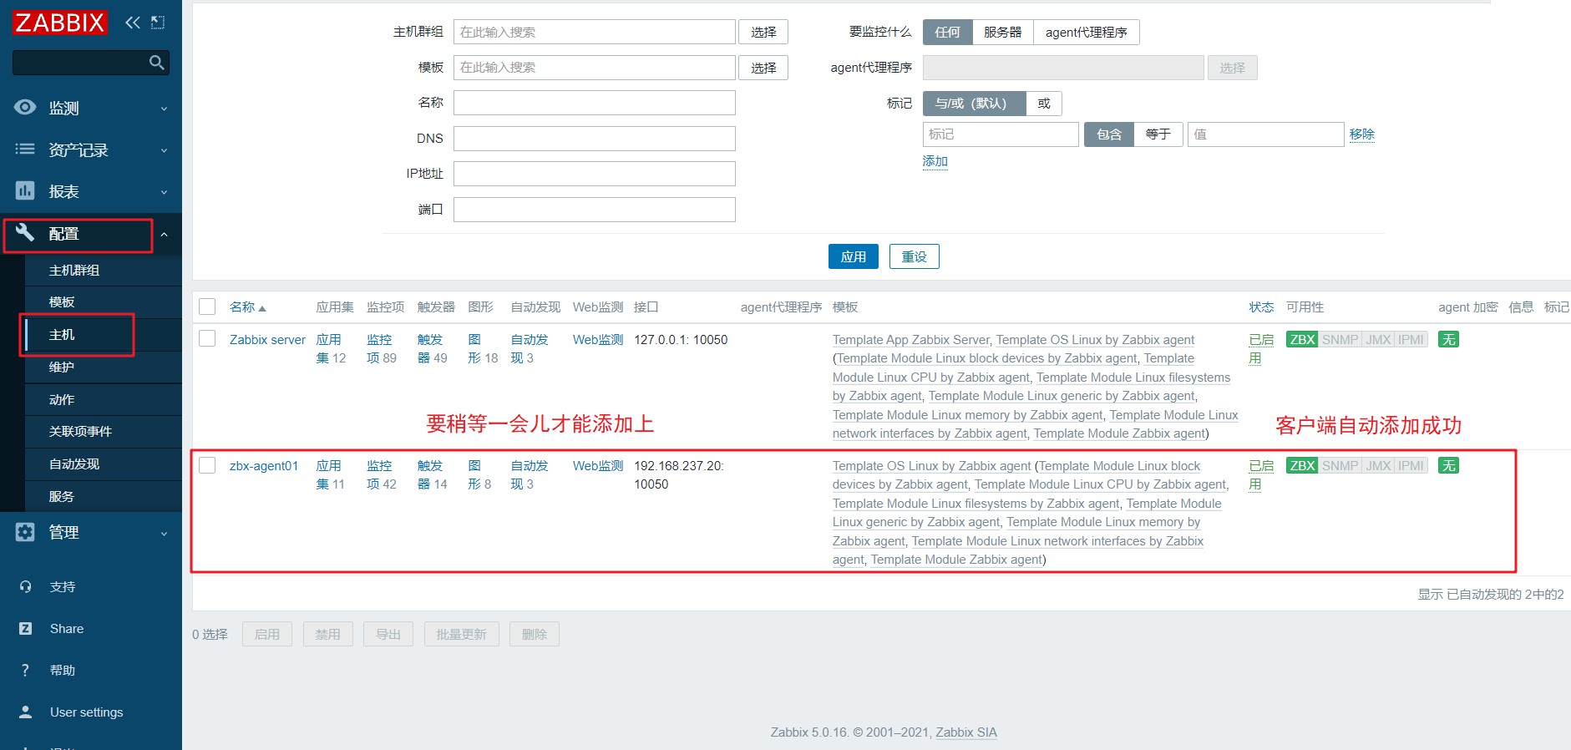This screenshot has width=1571, height=750.
Task: Expand the 管理 menu
Action: tap(164, 533)
